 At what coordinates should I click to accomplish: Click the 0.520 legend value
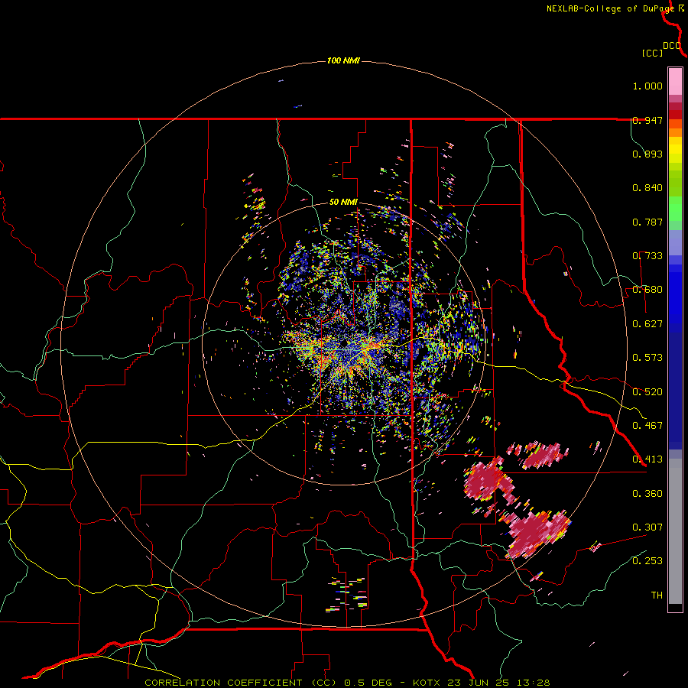(647, 392)
